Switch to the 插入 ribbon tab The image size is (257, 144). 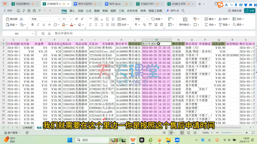tap(72, 11)
